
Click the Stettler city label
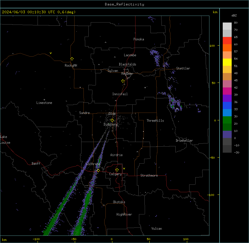click(x=183, y=68)
